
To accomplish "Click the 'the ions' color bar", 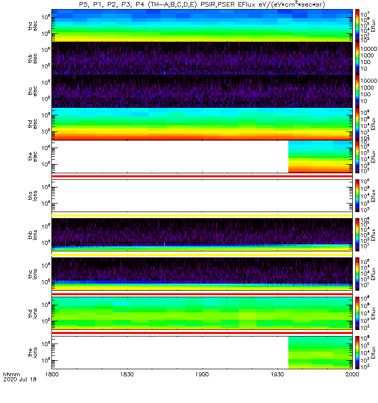I will pyautogui.click(x=357, y=353).
